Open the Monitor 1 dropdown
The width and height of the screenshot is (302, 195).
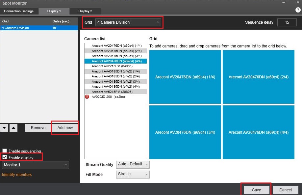tap(36, 165)
